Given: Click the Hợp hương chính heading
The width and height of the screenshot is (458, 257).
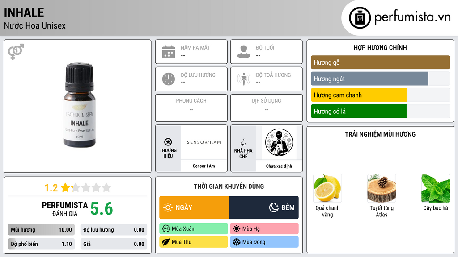Looking at the screenshot, I should tap(380, 47).
